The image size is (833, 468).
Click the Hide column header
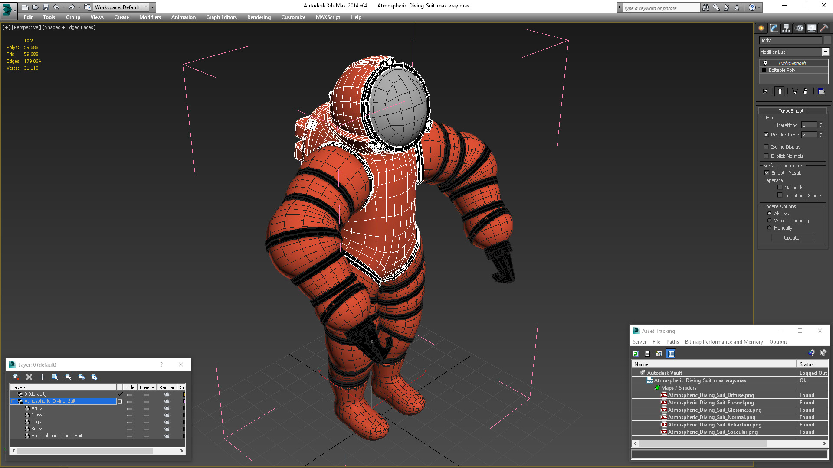[x=130, y=387]
